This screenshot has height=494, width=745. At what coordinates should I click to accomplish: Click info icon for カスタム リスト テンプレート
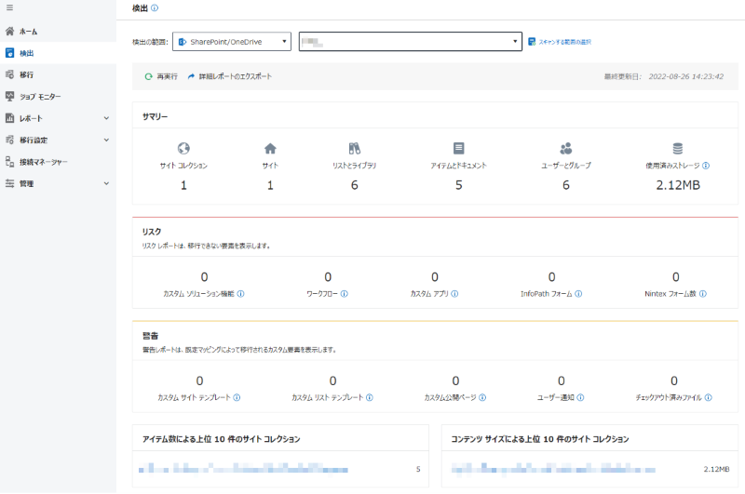(x=370, y=397)
